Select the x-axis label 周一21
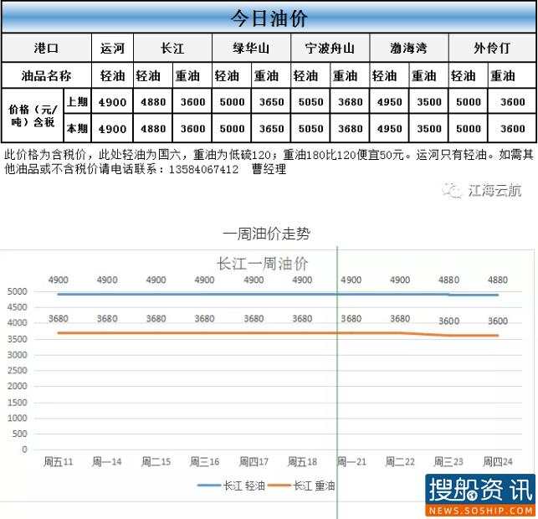538x519 pixels. (351, 462)
